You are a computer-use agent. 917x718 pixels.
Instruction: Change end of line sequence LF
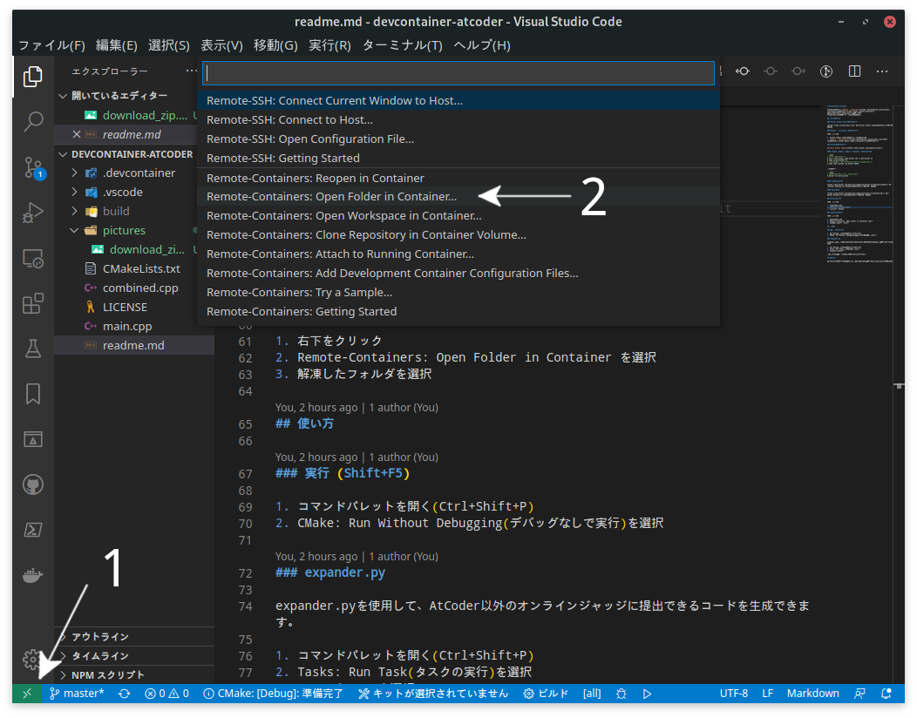pos(767,694)
